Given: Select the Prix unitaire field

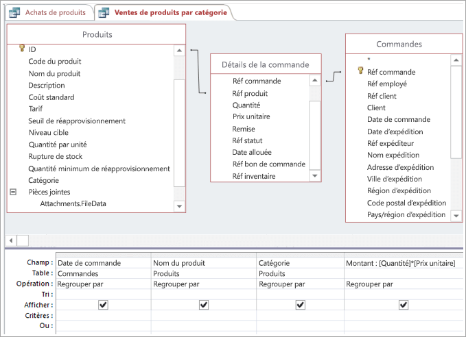Looking at the screenshot, I should pyautogui.click(x=251, y=116).
